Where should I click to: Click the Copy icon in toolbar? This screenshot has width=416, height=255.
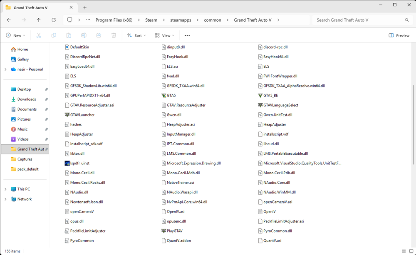54,35
